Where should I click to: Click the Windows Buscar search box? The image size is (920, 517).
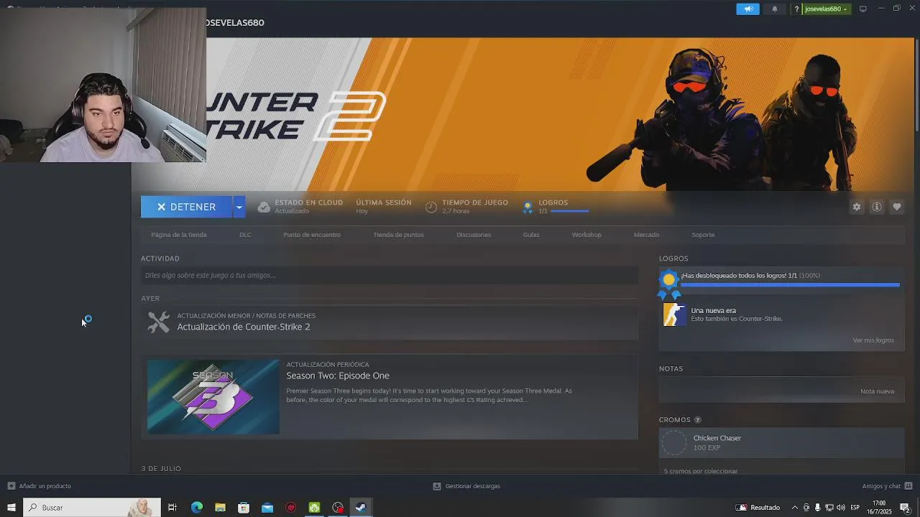point(92,508)
